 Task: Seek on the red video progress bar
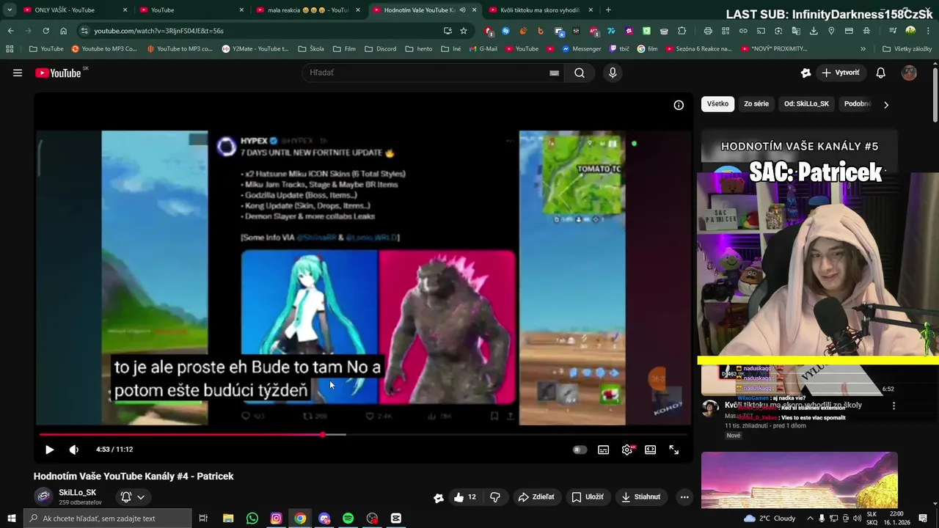(x=363, y=435)
